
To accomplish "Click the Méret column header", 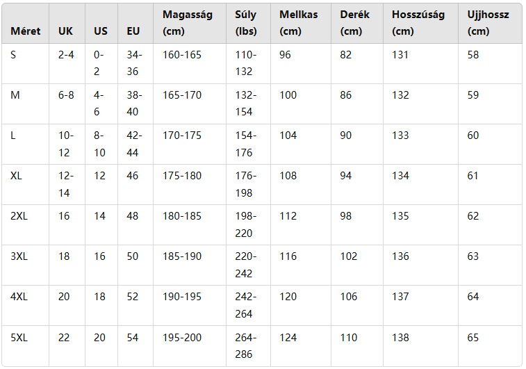I will (x=26, y=31).
